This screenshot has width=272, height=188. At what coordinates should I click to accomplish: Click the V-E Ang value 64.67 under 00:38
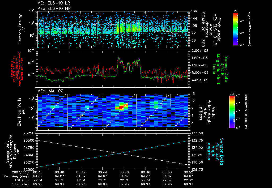pos(38,176)
